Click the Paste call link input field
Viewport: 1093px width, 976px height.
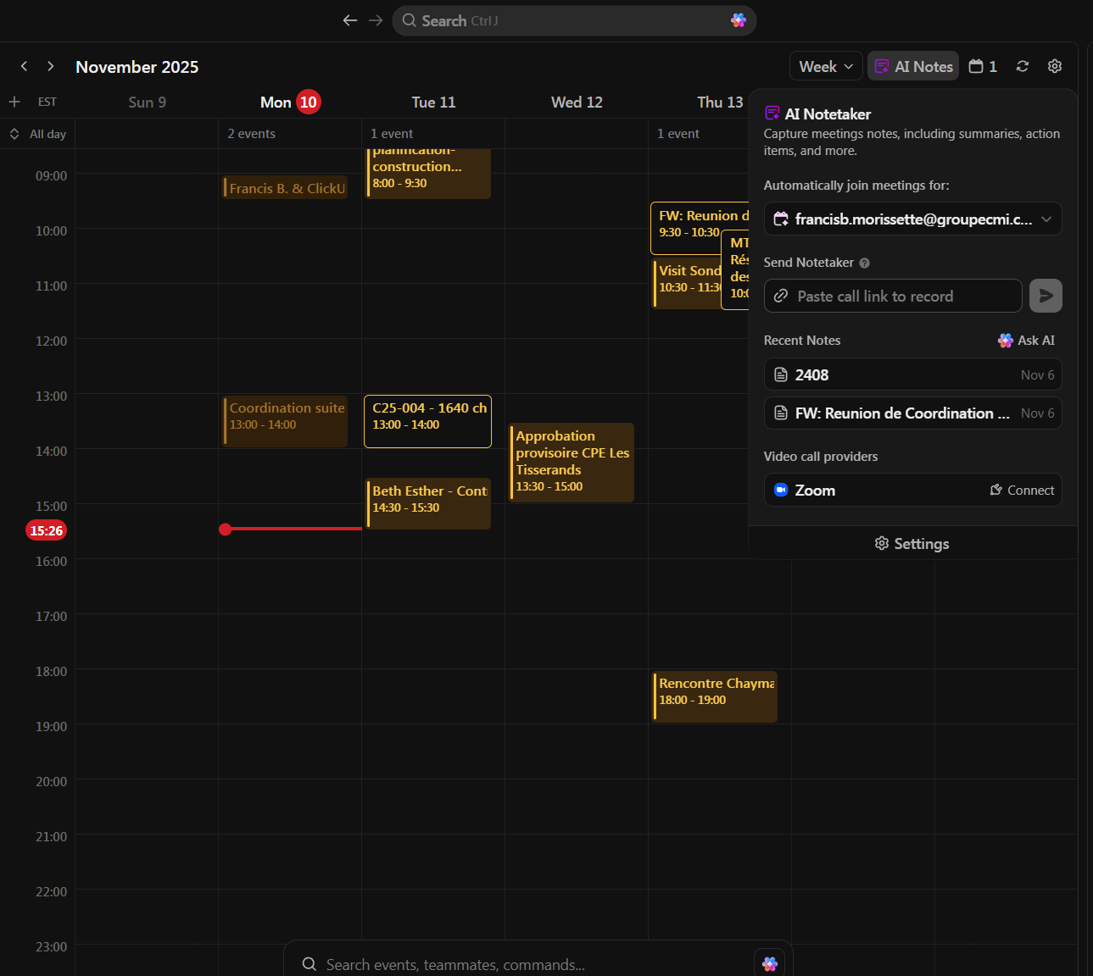point(893,296)
